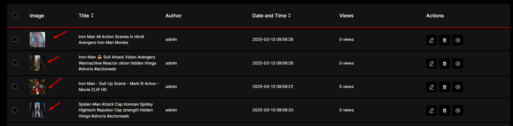Open the Spider-Man Attack Cap thumbnail image

37,110
